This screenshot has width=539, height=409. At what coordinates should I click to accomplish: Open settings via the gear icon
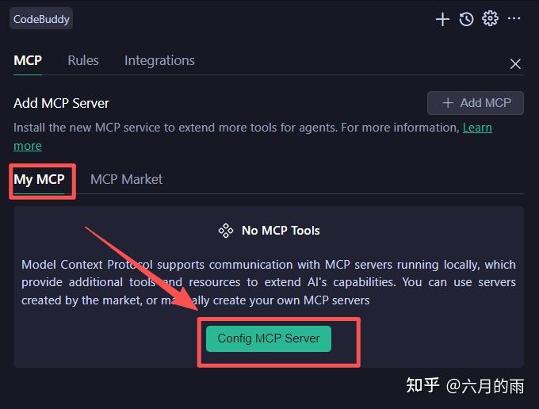[490, 18]
